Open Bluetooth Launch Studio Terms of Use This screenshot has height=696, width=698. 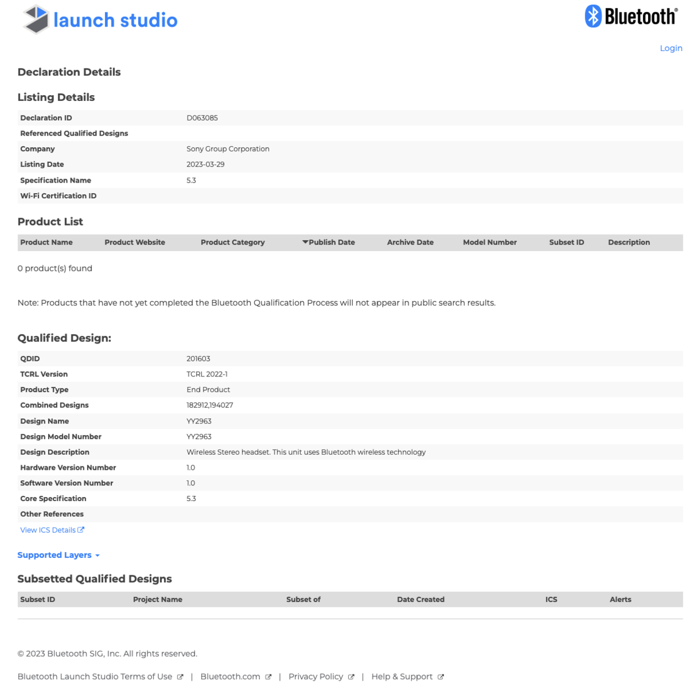pyautogui.click(x=95, y=677)
